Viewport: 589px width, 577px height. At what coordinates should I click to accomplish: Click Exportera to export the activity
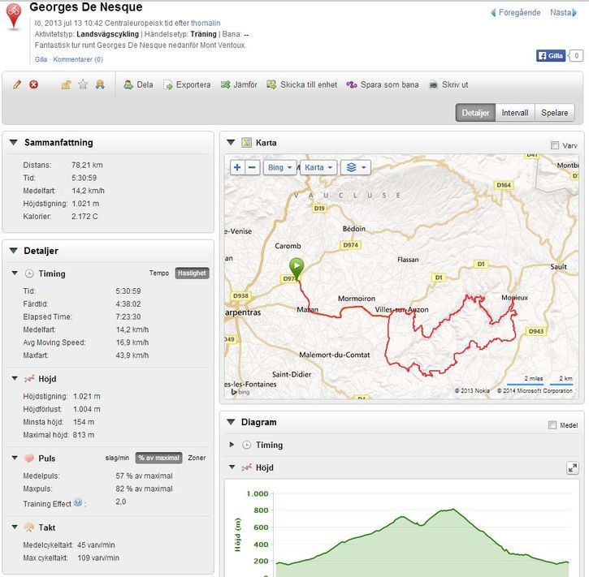pos(187,84)
